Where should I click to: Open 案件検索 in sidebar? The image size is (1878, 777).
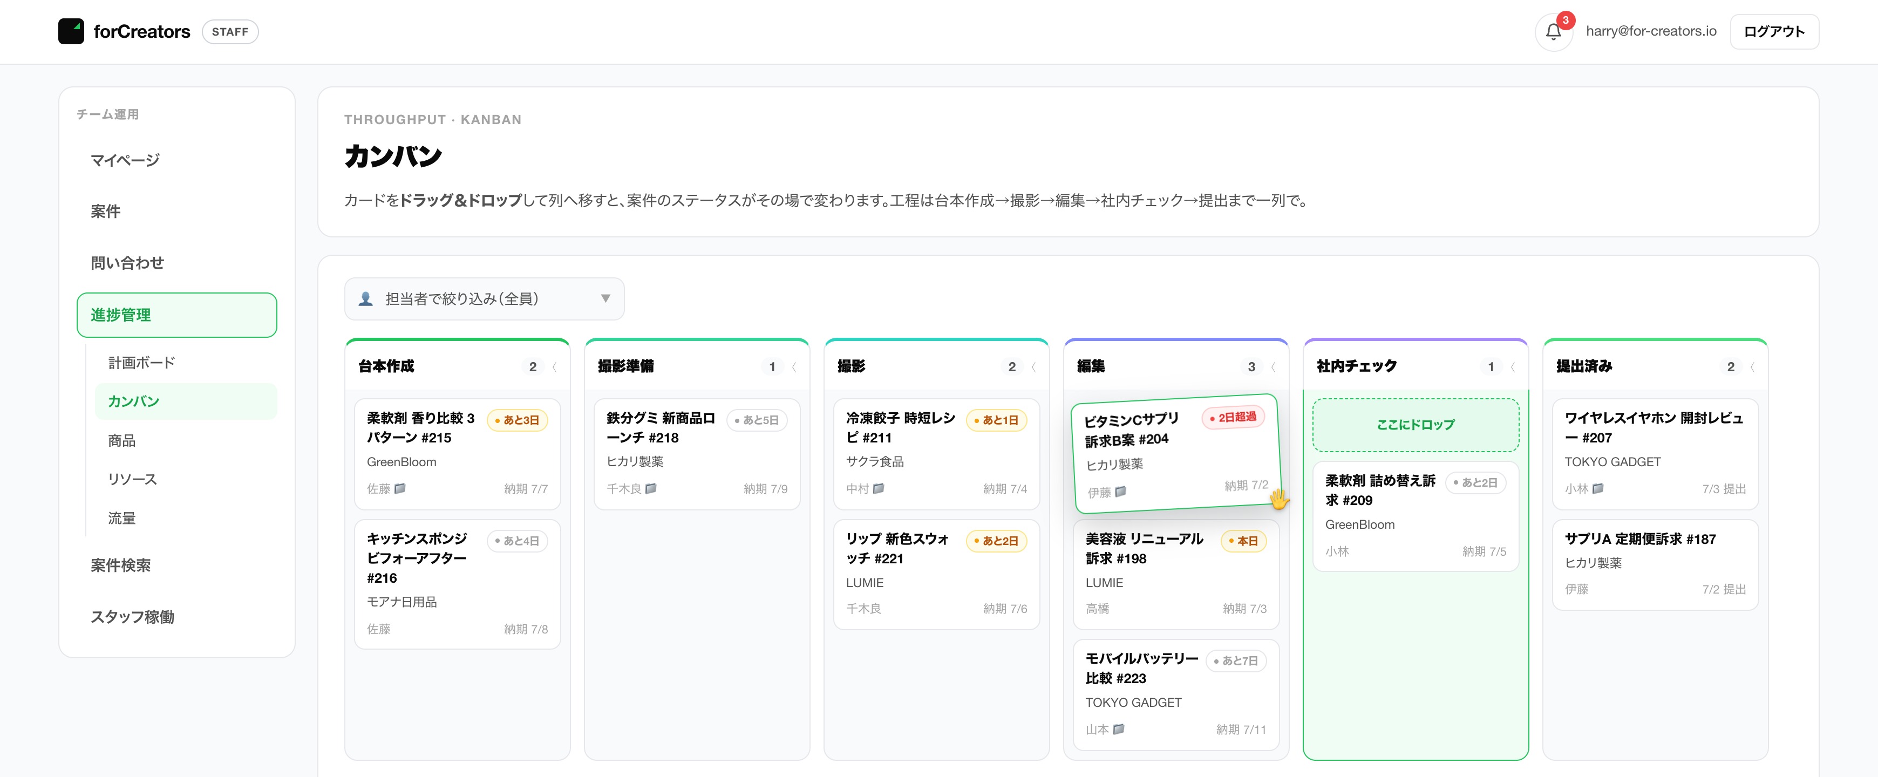176,565
